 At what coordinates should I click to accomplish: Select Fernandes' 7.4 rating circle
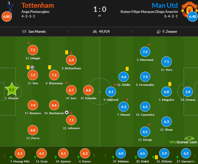click(145, 77)
